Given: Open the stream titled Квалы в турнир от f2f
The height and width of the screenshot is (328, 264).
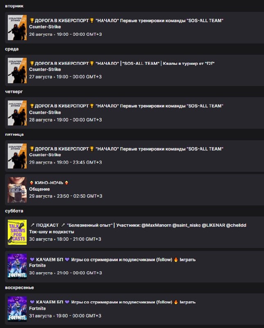Looking at the screenshot, I should [x=122, y=64].
